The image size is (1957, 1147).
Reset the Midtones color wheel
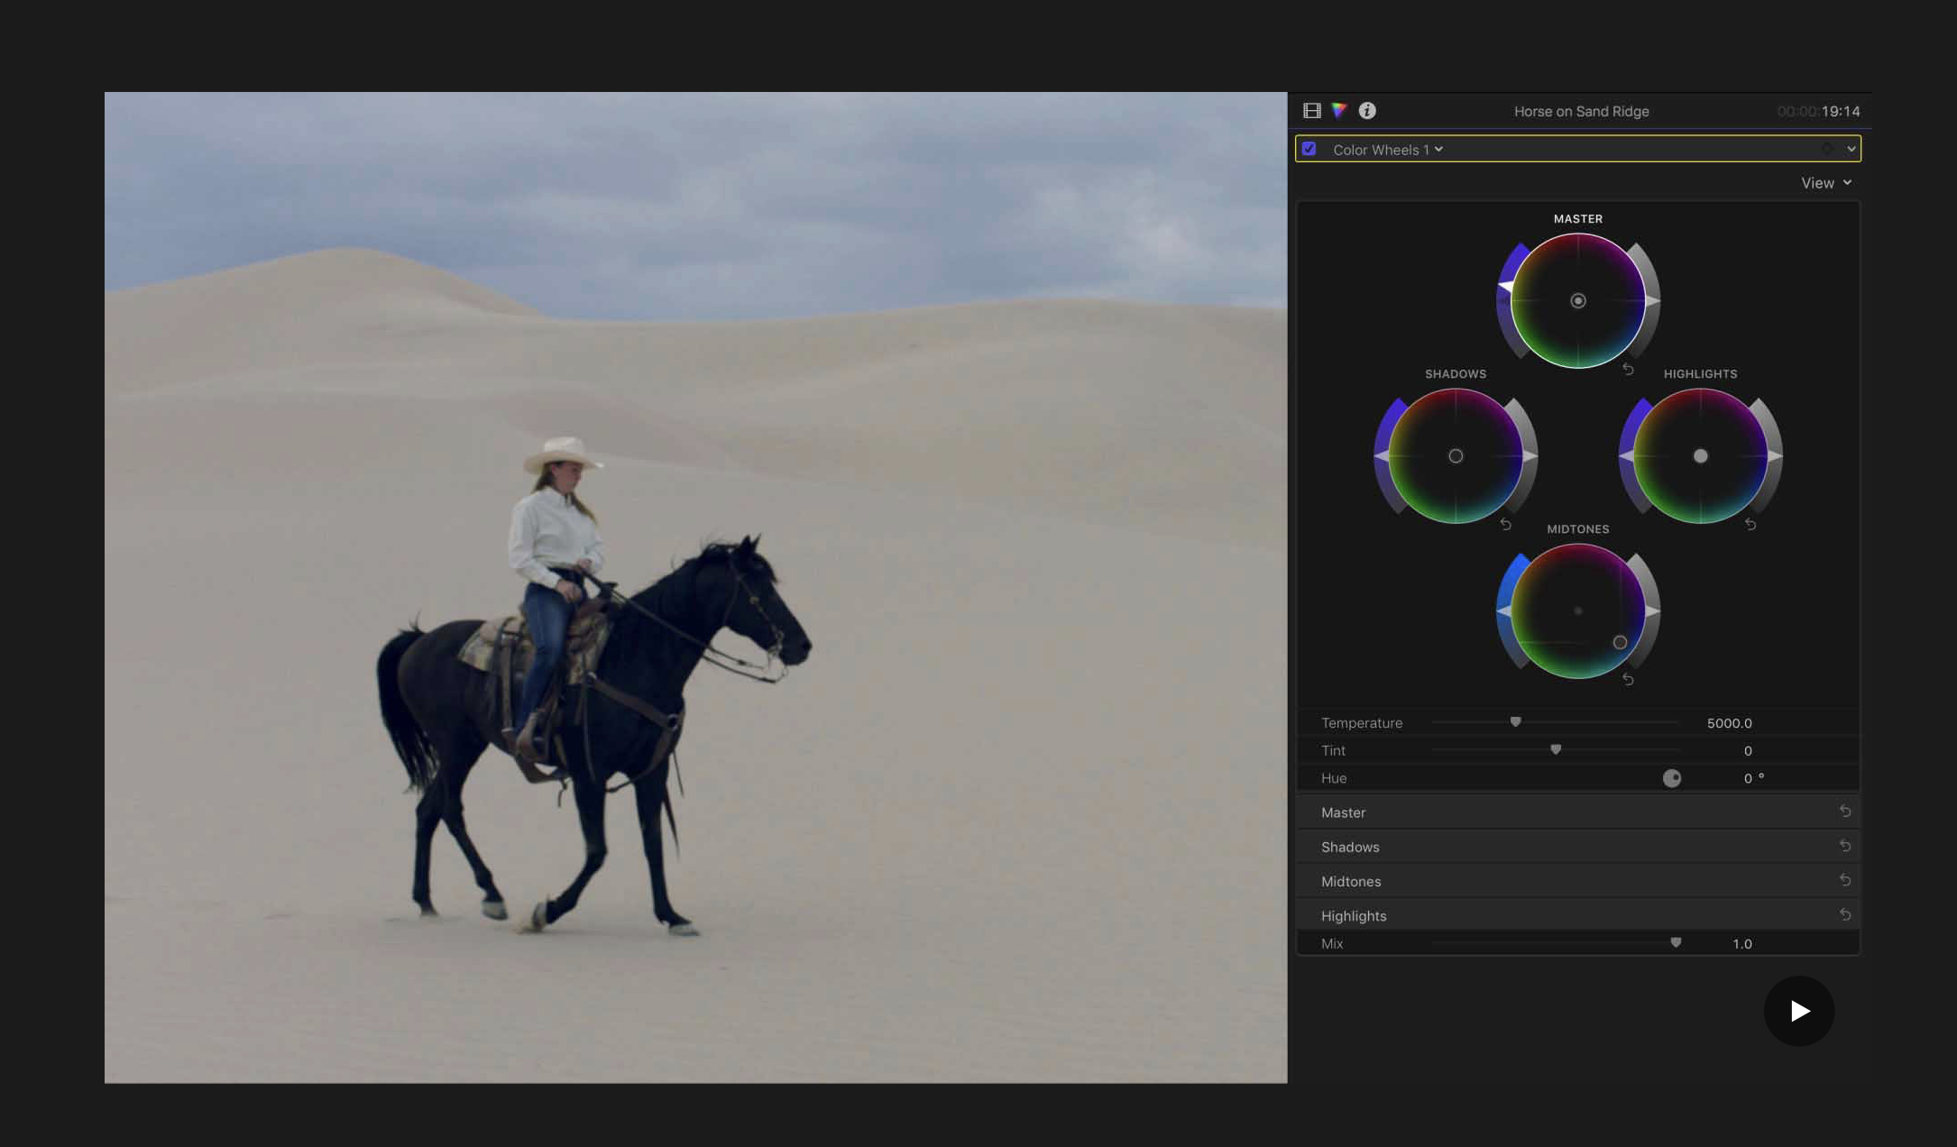click(1628, 679)
